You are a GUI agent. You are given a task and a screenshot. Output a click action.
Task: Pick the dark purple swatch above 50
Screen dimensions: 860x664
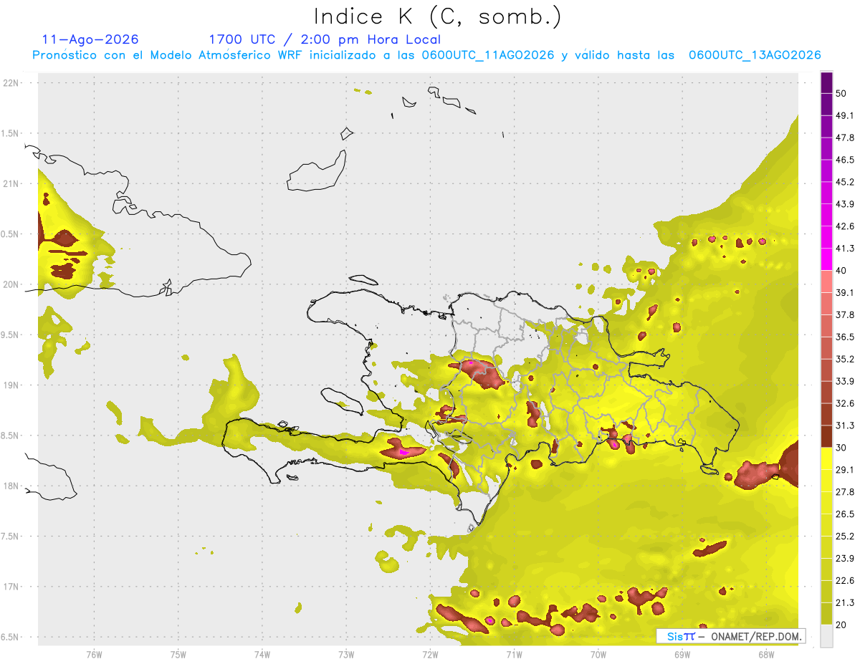(827, 82)
